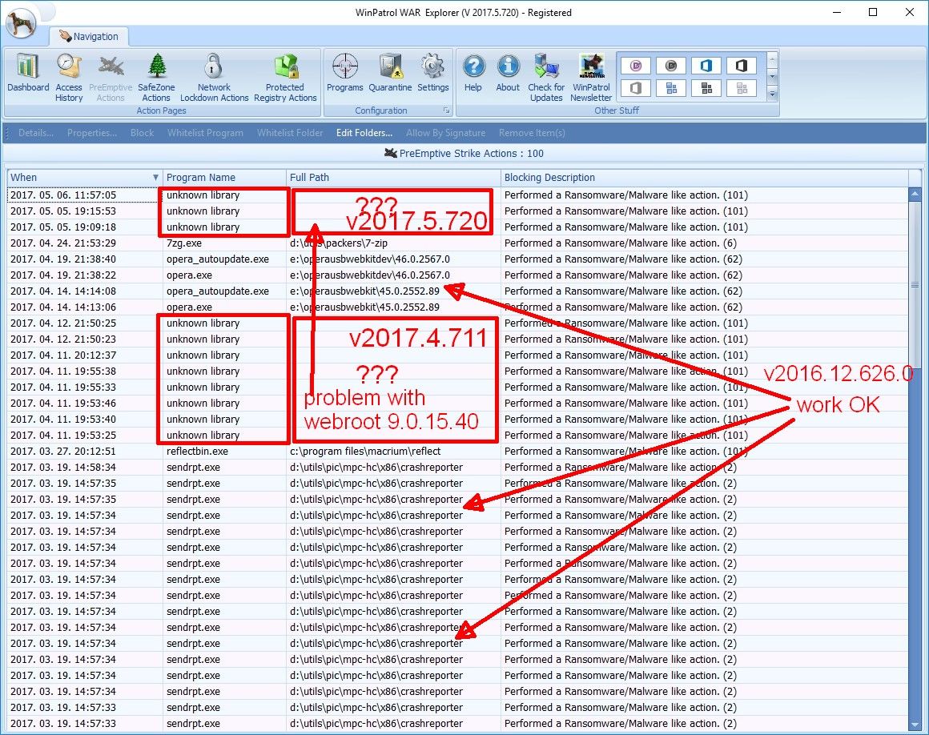The image size is (929, 735).
Task: Select row dated 2017. 04. 12. 21:50:25
Action: [457, 323]
